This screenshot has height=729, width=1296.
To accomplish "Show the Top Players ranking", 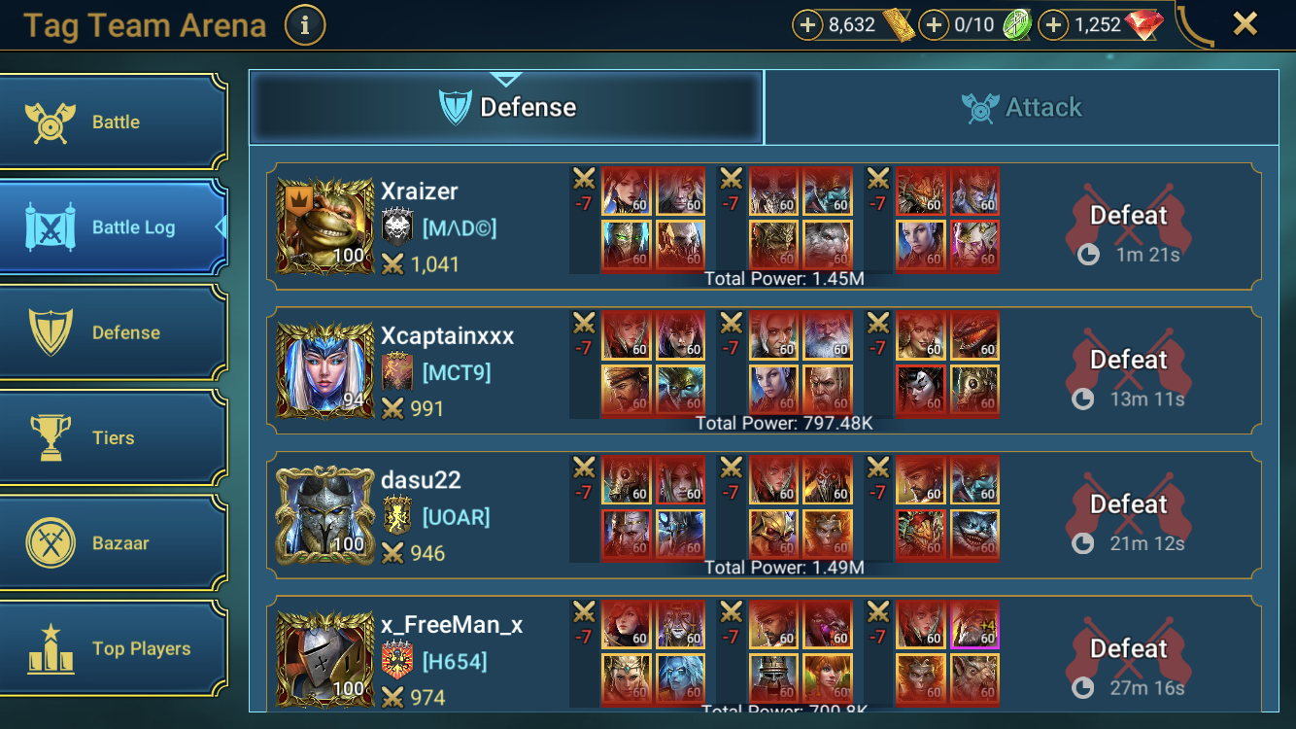I will pos(113,648).
